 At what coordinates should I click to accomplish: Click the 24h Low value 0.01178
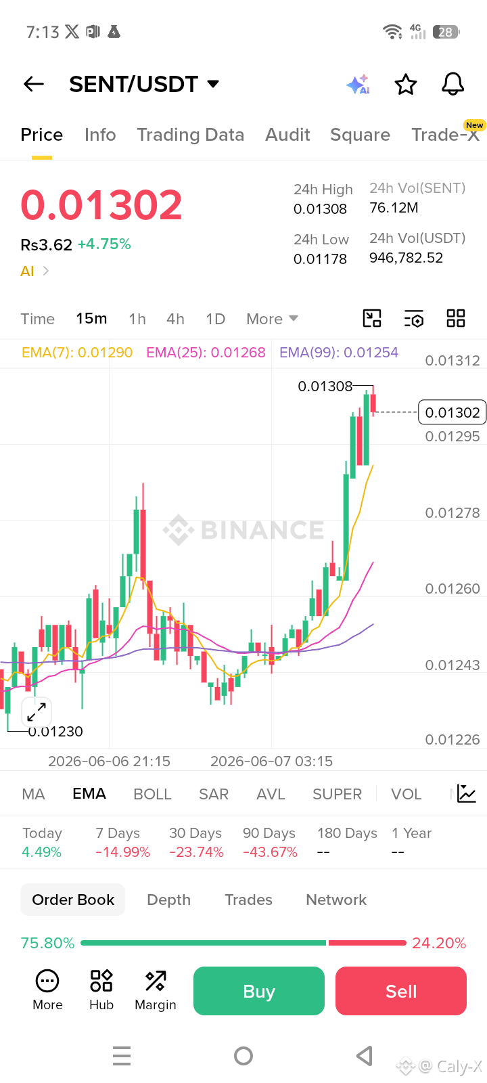point(320,259)
